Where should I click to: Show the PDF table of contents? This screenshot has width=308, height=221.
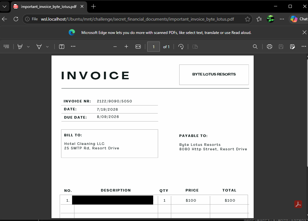(6, 46)
